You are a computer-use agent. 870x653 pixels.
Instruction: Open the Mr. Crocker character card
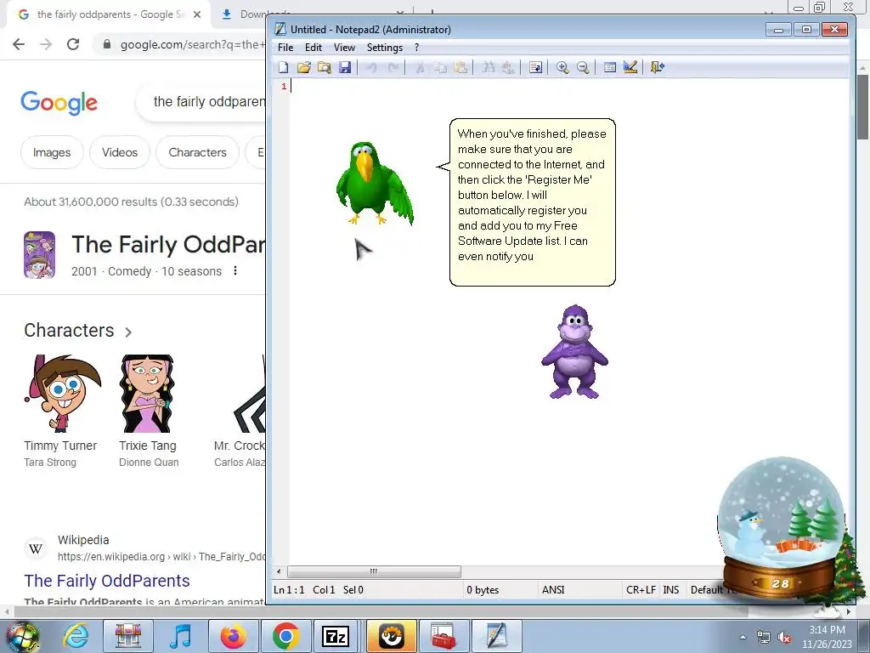coord(240,411)
